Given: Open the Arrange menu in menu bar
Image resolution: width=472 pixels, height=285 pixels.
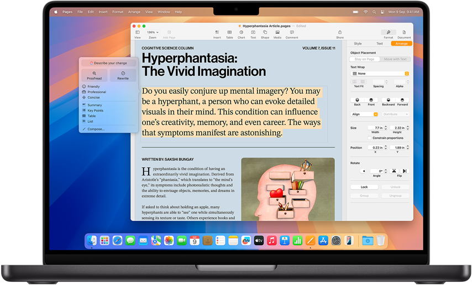Looking at the screenshot, I should click(134, 12).
